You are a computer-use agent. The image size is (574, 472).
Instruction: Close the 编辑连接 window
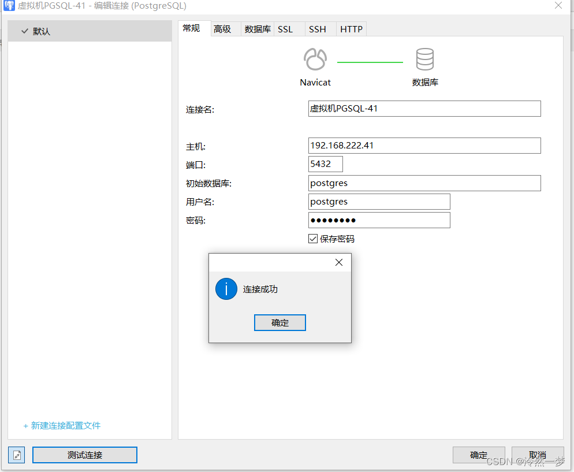point(558,6)
